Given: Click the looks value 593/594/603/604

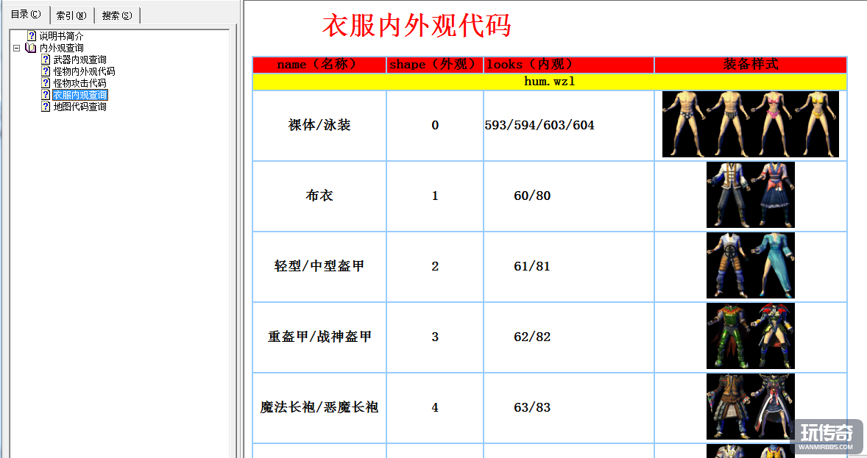Looking at the screenshot, I should point(539,126).
